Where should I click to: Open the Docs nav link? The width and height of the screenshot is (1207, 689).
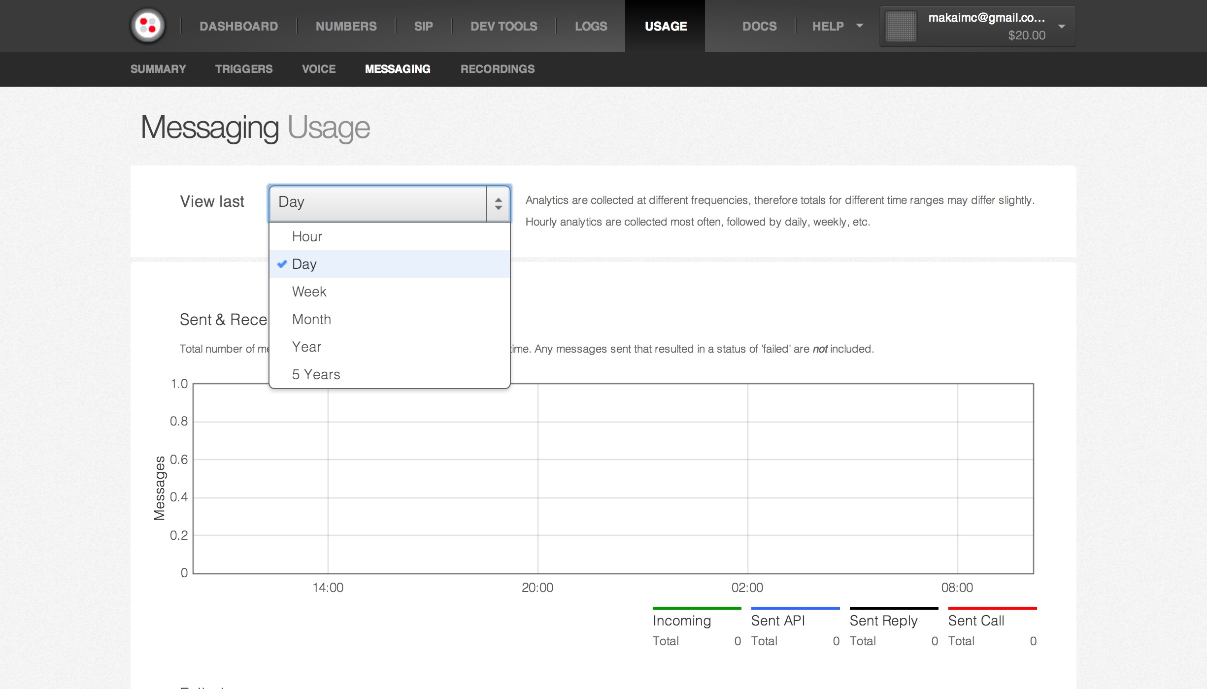pos(760,26)
